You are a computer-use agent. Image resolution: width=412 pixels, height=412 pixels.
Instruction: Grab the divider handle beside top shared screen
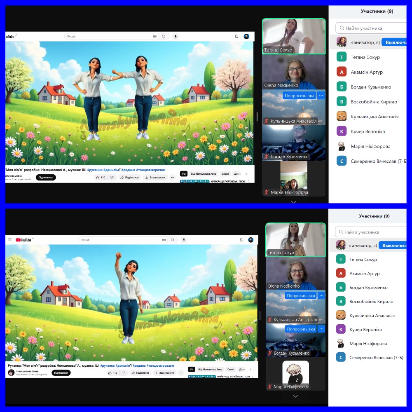[x=257, y=117]
